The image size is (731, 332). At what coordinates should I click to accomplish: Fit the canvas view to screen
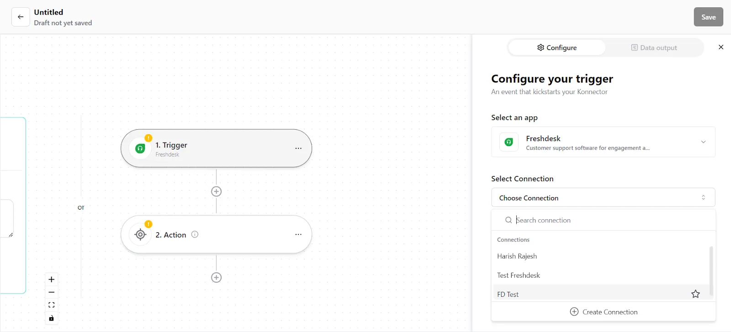tap(52, 305)
